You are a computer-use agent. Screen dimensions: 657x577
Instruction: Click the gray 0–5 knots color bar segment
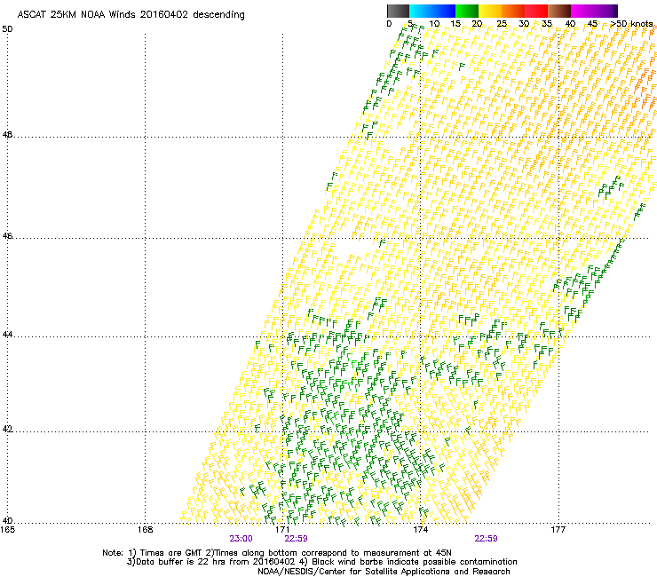tap(398, 11)
